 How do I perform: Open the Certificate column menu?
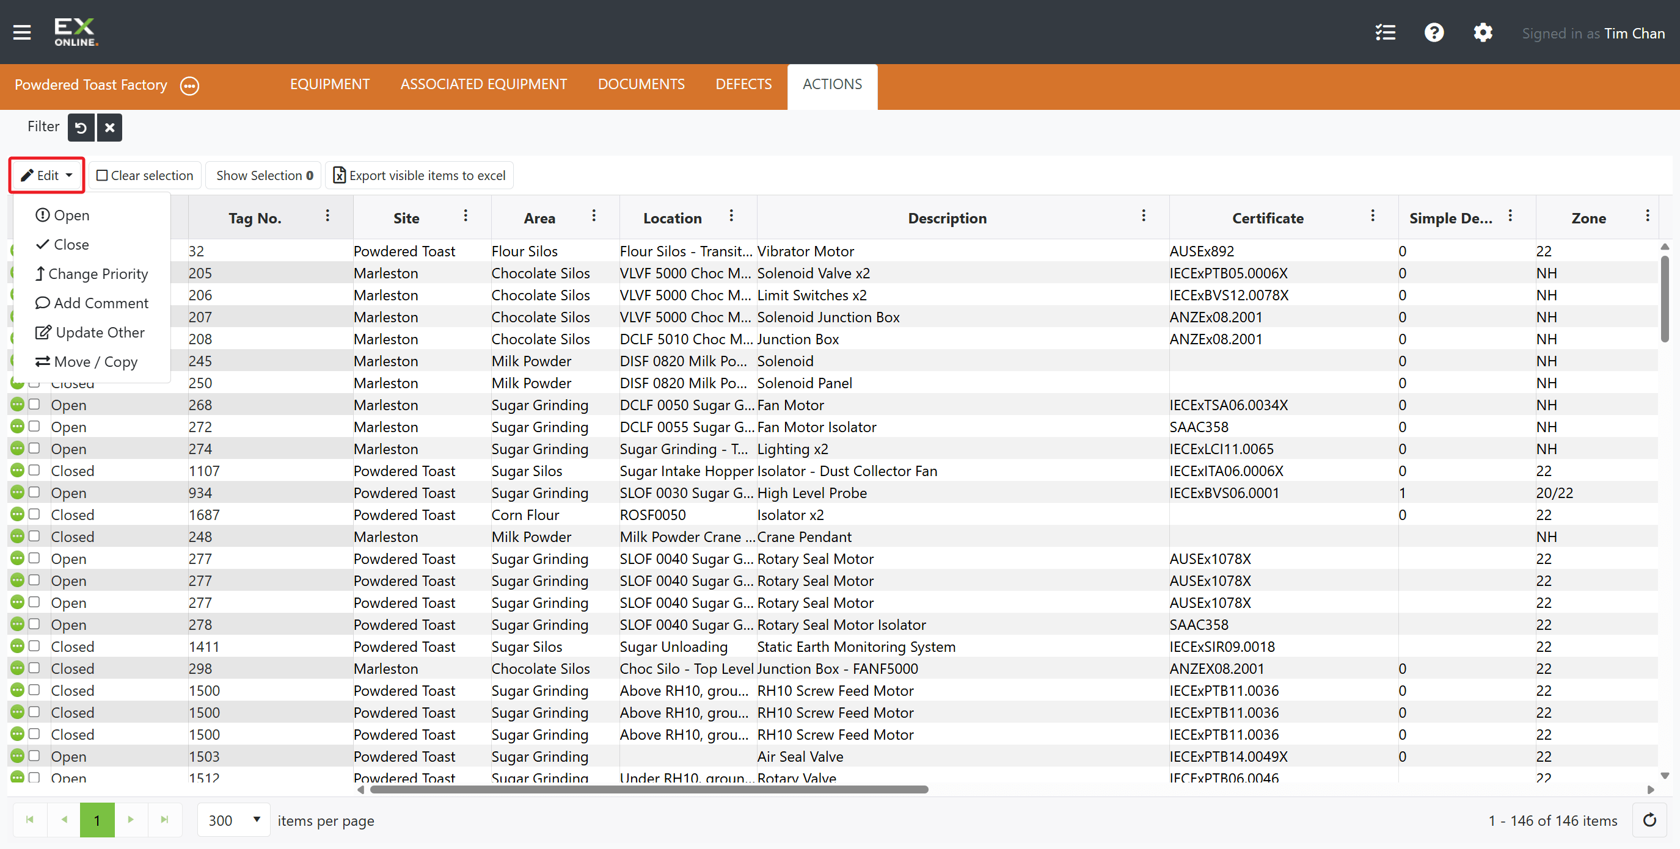point(1373,215)
